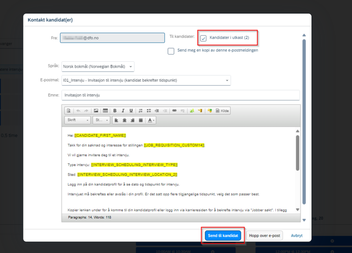
Task: Click the [[INTERVIEW_SCHEDULING_INTERVIEW_TYPE]] token
Action: coord(134,165)
